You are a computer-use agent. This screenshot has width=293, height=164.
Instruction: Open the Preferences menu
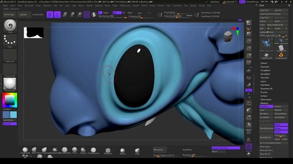pos(125,6)
